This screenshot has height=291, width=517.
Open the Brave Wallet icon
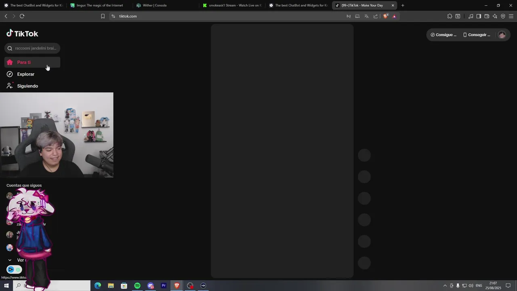point(487,16)
